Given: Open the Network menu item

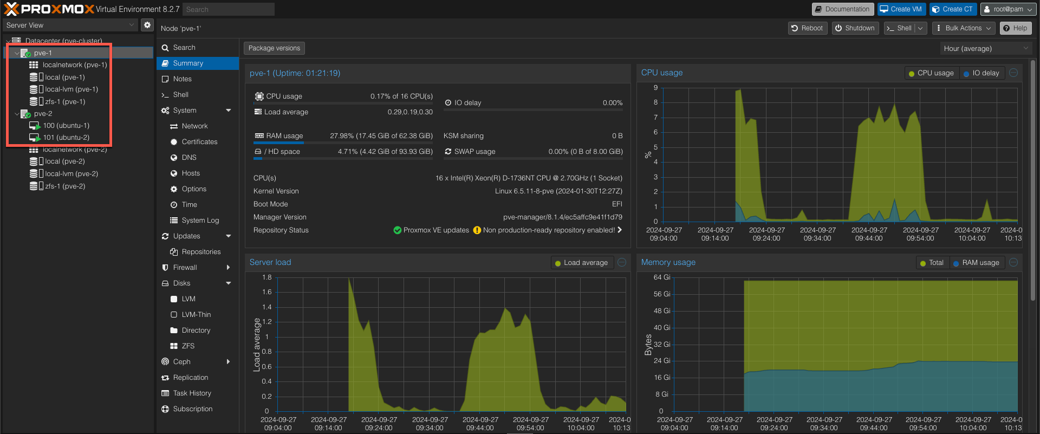Looking at the screenshot, I should coord(198,126).
